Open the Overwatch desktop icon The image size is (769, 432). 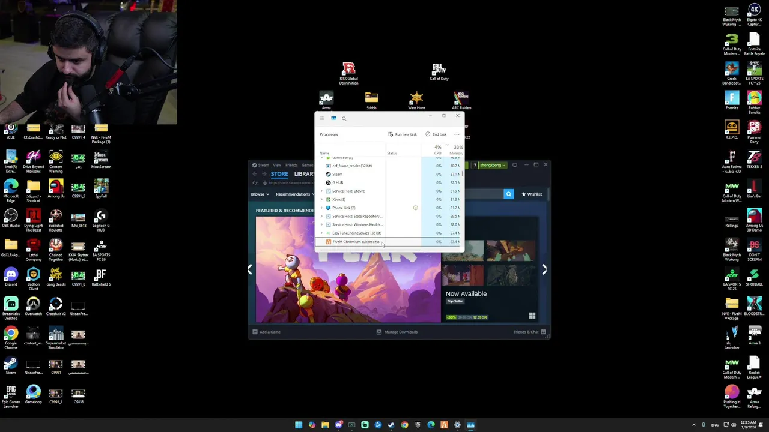point(33,307)
